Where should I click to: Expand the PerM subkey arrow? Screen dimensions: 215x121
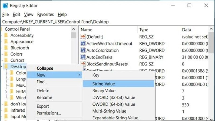[6, 91]
